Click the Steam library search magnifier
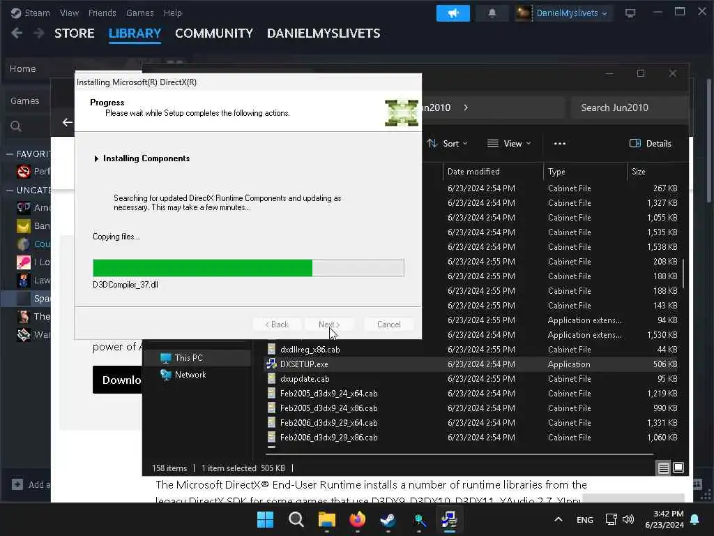714x536 pixels. click(16, 126)
